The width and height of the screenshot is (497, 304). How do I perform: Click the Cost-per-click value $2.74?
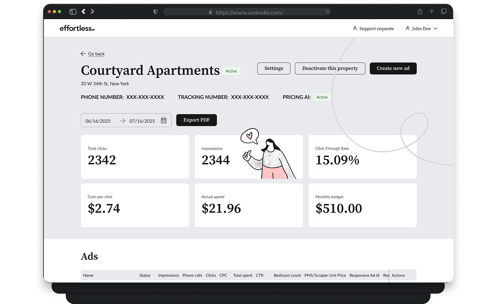coord(104,209)
